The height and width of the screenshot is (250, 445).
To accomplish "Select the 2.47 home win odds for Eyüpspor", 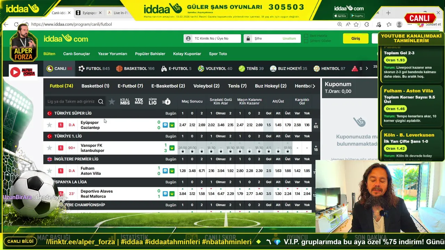I will tap(183, 125).
